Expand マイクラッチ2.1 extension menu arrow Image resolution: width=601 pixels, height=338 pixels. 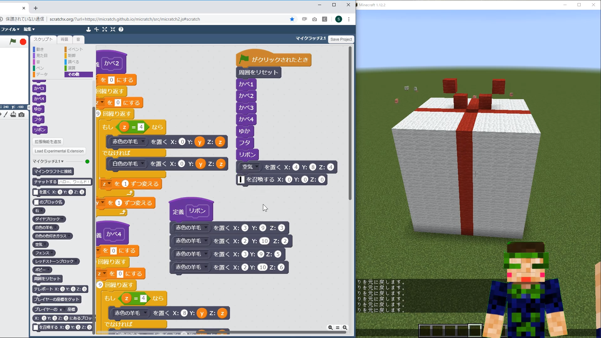(62, 161)
